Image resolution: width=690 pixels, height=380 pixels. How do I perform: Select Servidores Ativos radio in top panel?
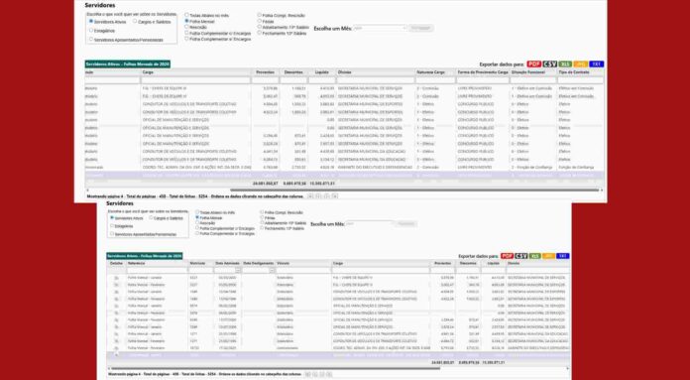[91, 21]
